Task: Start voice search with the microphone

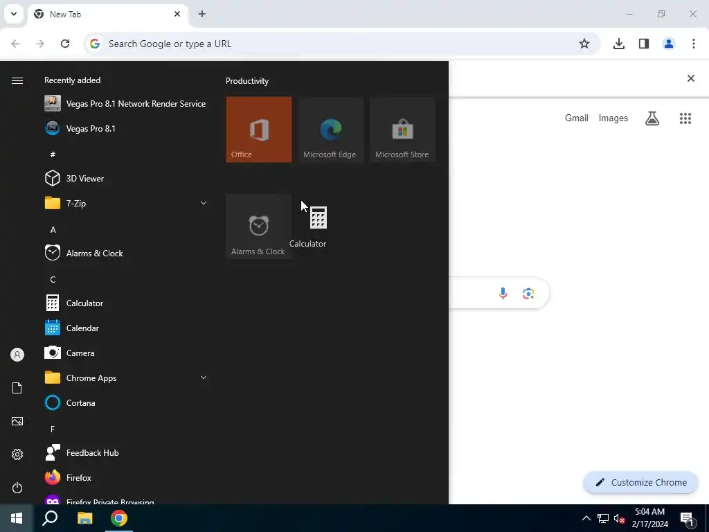Action: [503, 294]
